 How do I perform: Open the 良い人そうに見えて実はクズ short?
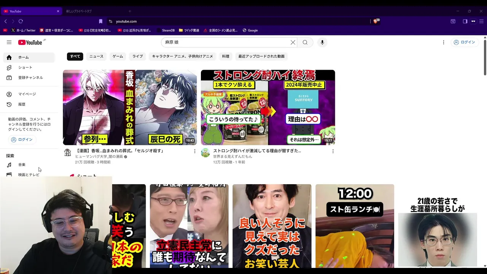[x=272, y=226]
